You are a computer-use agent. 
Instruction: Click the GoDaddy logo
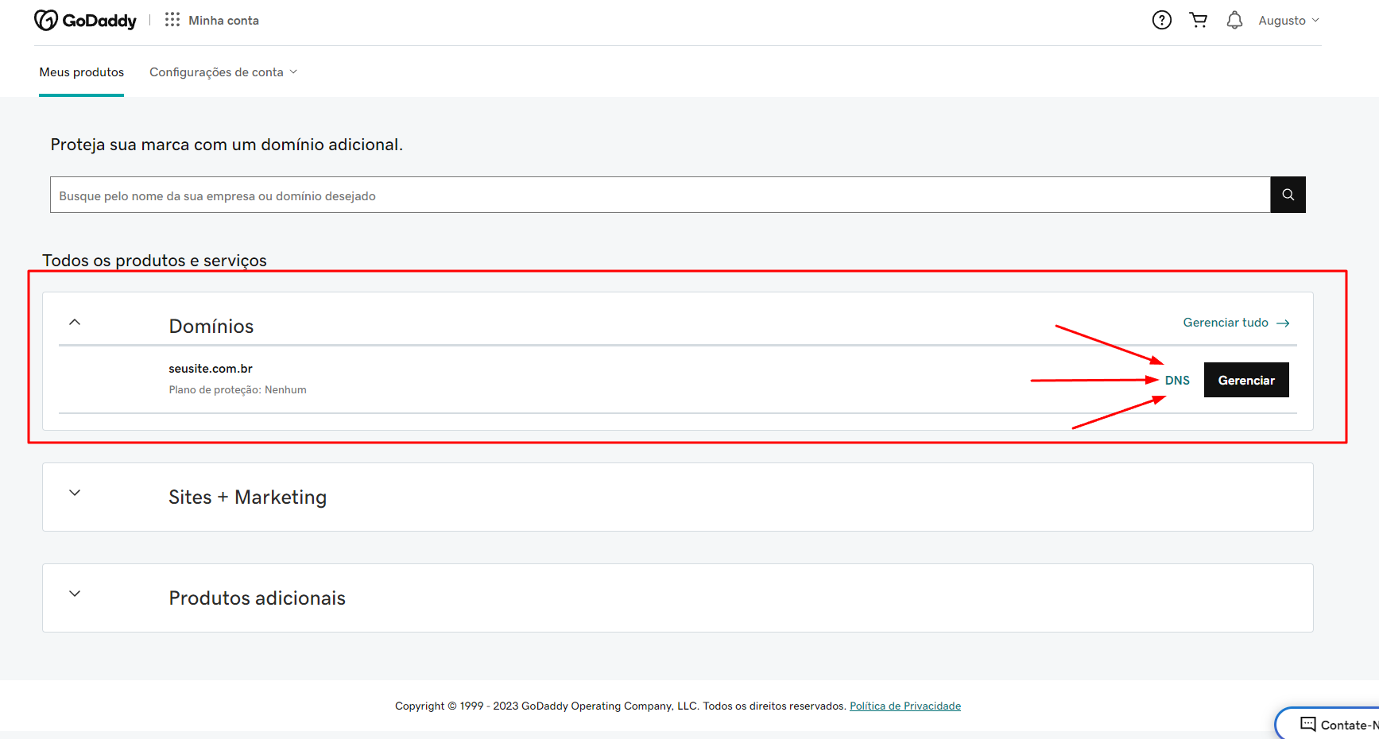85,20
